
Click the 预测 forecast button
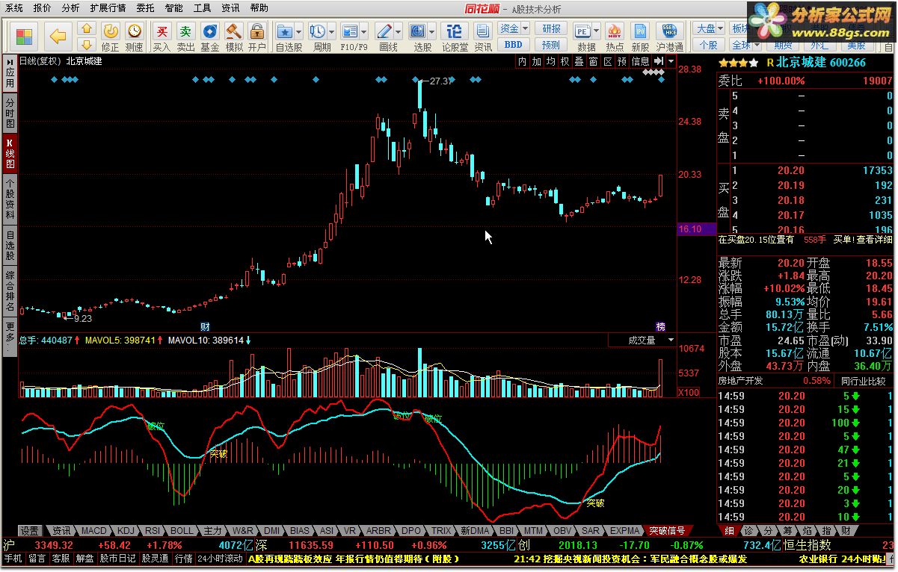click(x=550, y=44)
